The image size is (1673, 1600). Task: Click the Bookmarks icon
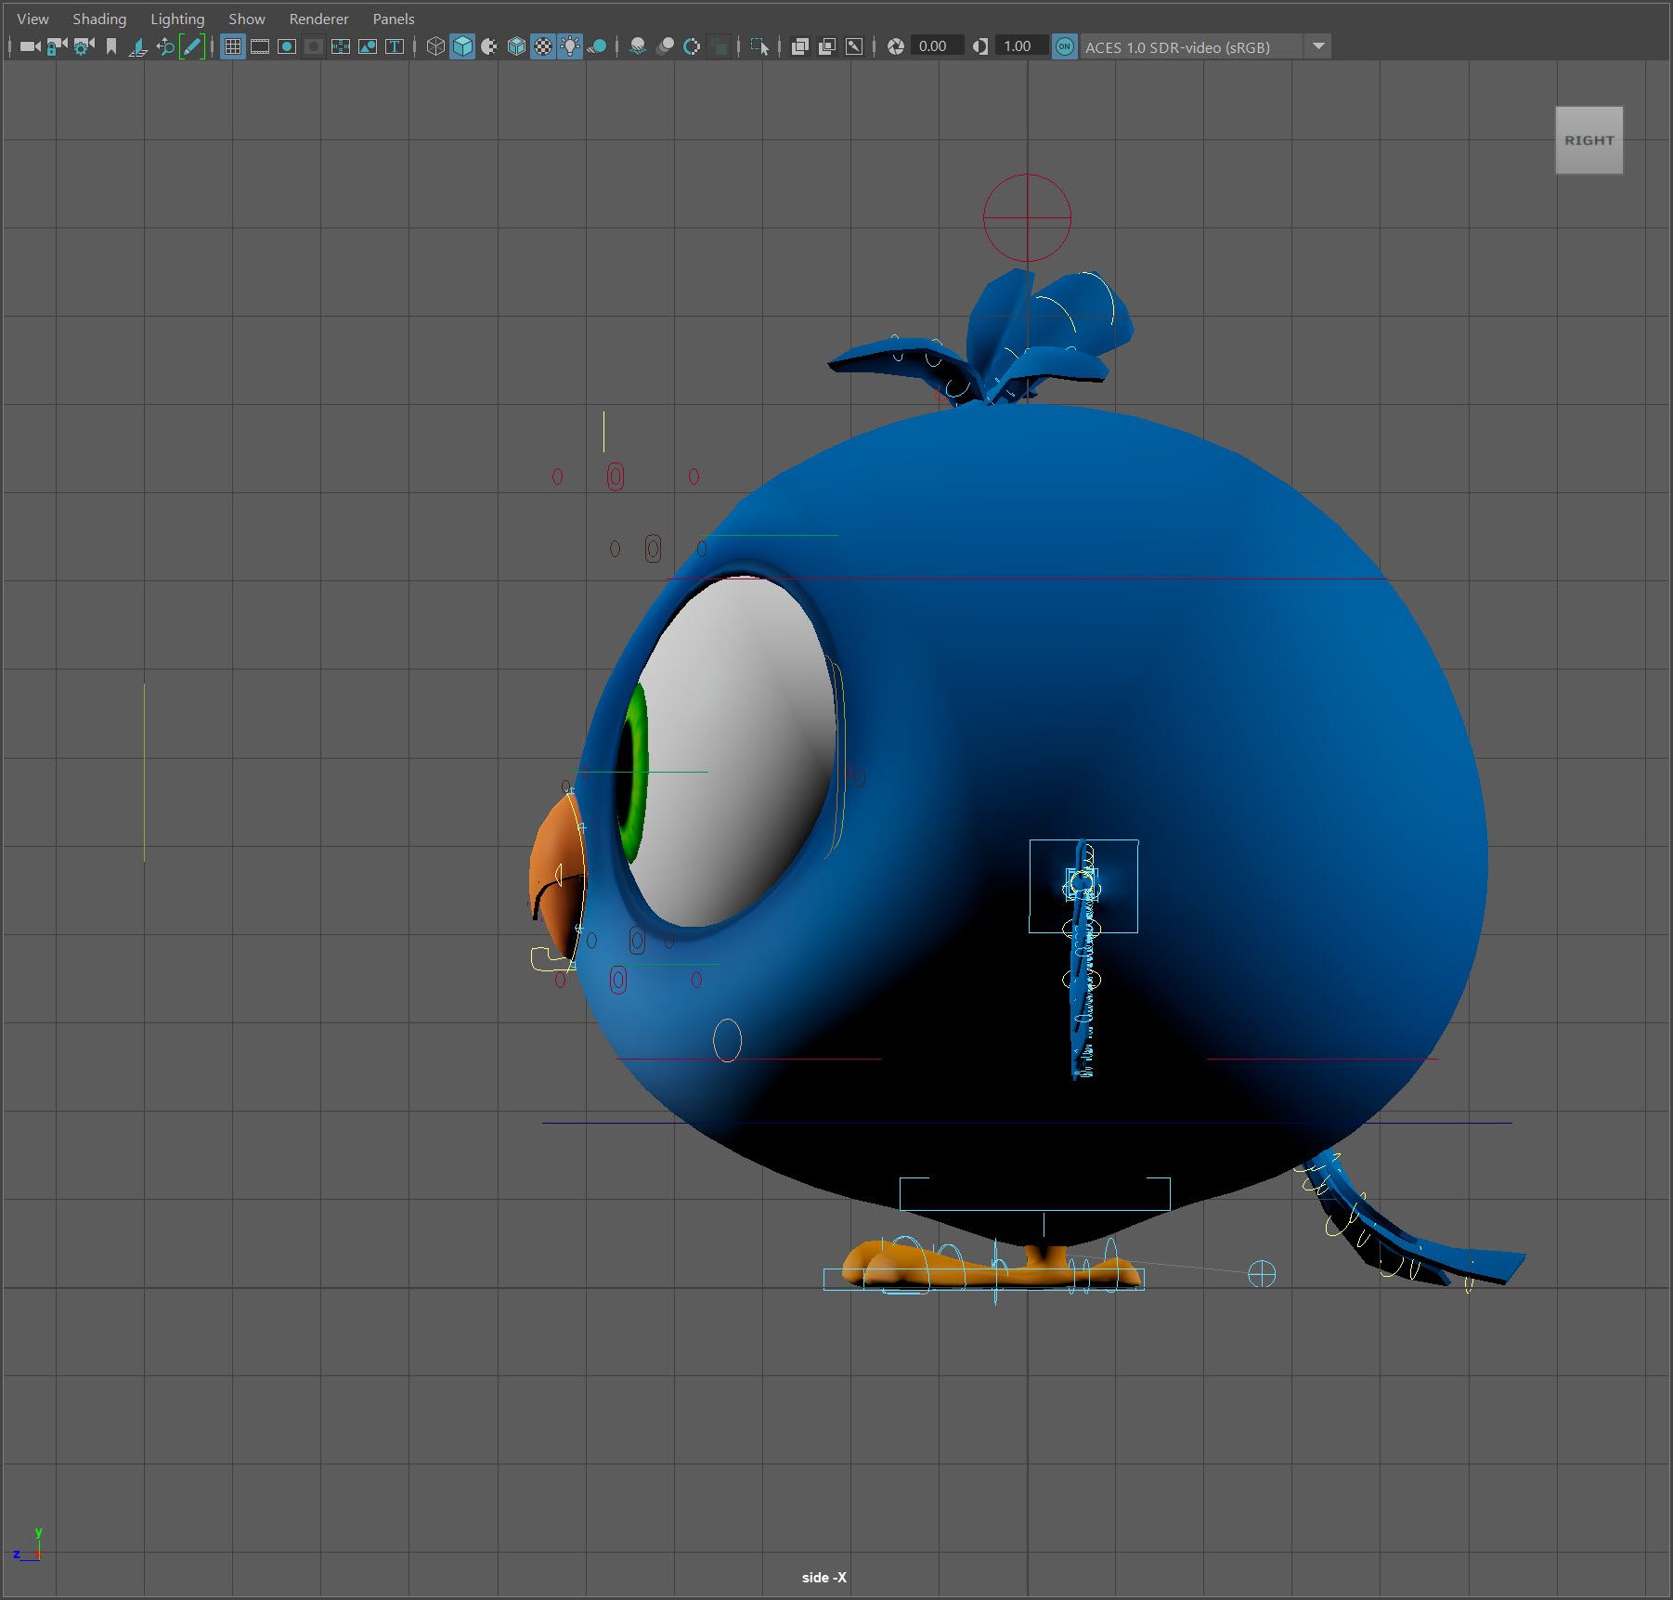[111, 46]
